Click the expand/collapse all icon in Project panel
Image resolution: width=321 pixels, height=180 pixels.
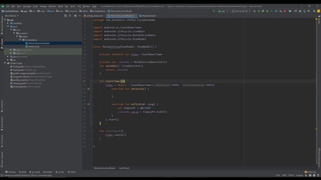[x=70, y=15]
